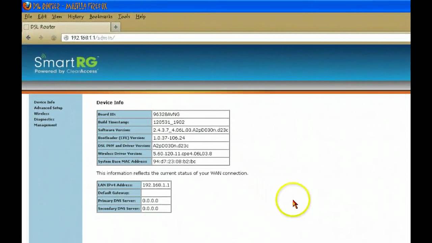Open the File menu
This screenshot has height=243, width=432.
pos(28,17)
